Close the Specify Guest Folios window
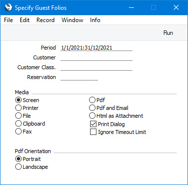The image size is (188, 185). click(176, 7)
